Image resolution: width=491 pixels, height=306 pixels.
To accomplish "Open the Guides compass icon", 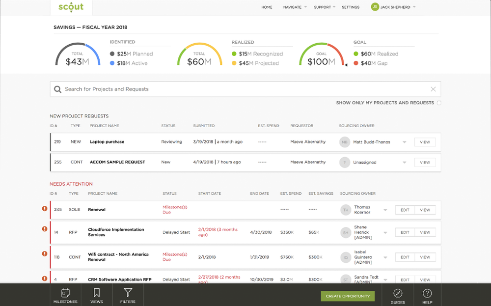I will tap(398, 293).
